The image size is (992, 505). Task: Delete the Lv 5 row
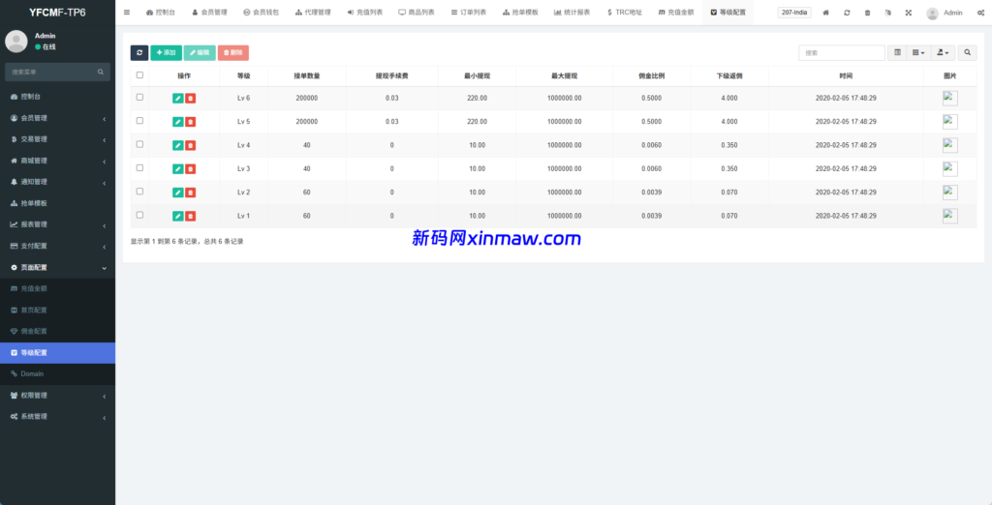point(191,121)
